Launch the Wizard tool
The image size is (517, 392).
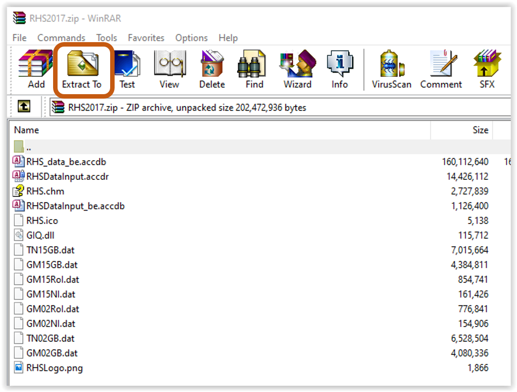point(297,69)
